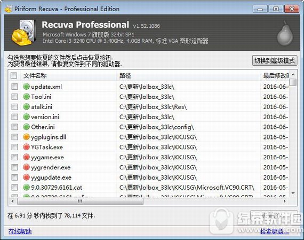Select file name Tool.ini
The width and height of the screenshot is (304, 240).
click(x=41, y=97)
